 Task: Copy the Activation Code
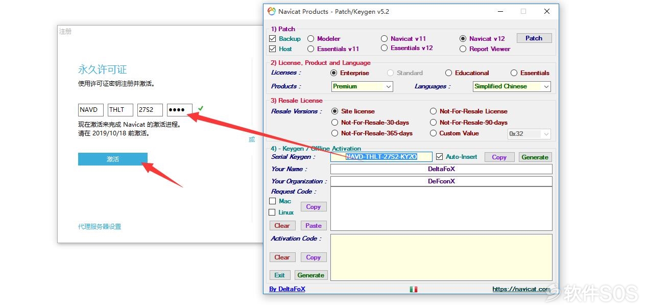(314, 257)
